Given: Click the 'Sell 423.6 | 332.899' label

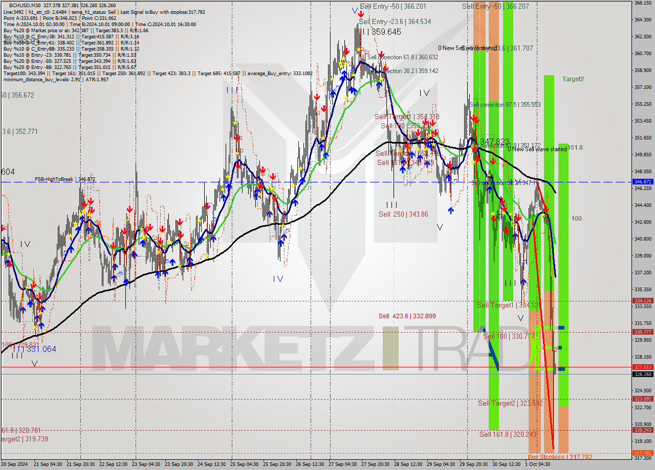Looking at the screenshot, I should pos(407,316).
